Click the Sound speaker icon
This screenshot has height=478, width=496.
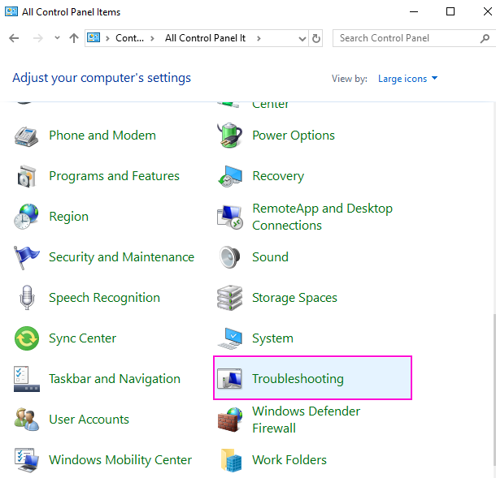click(230, 257)
